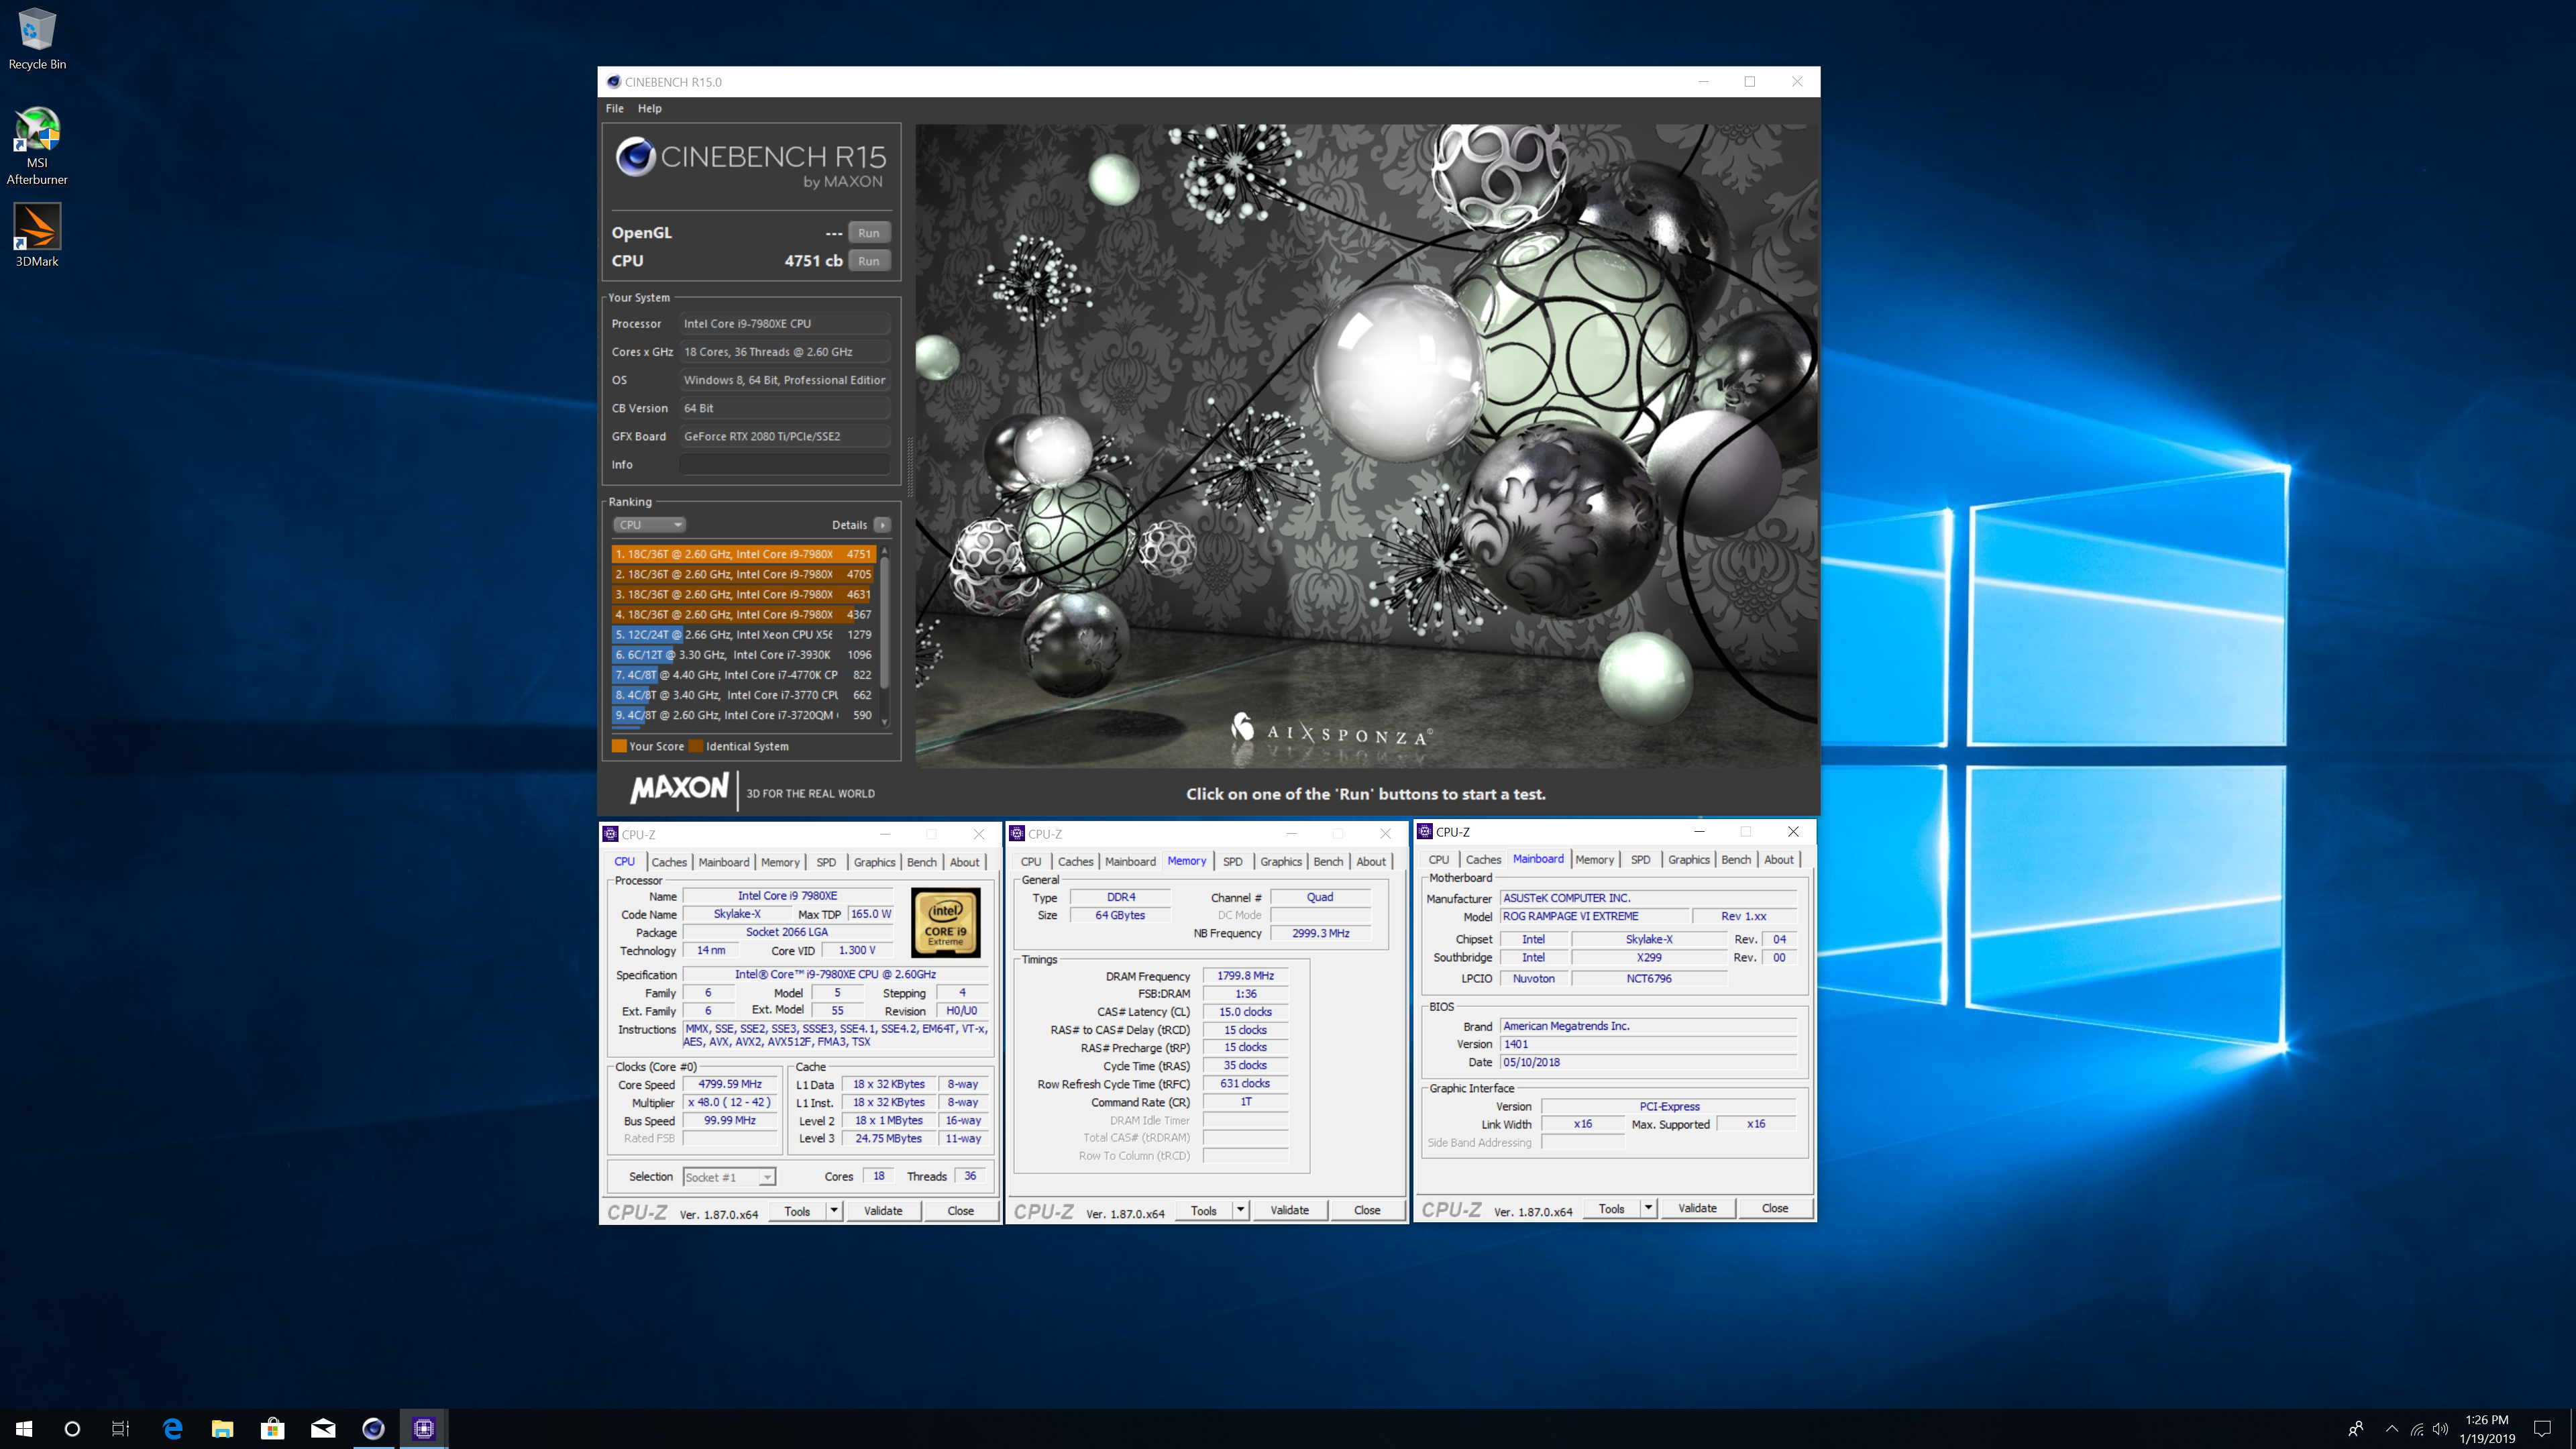Open ranking Details arrow button

point(881,524)
